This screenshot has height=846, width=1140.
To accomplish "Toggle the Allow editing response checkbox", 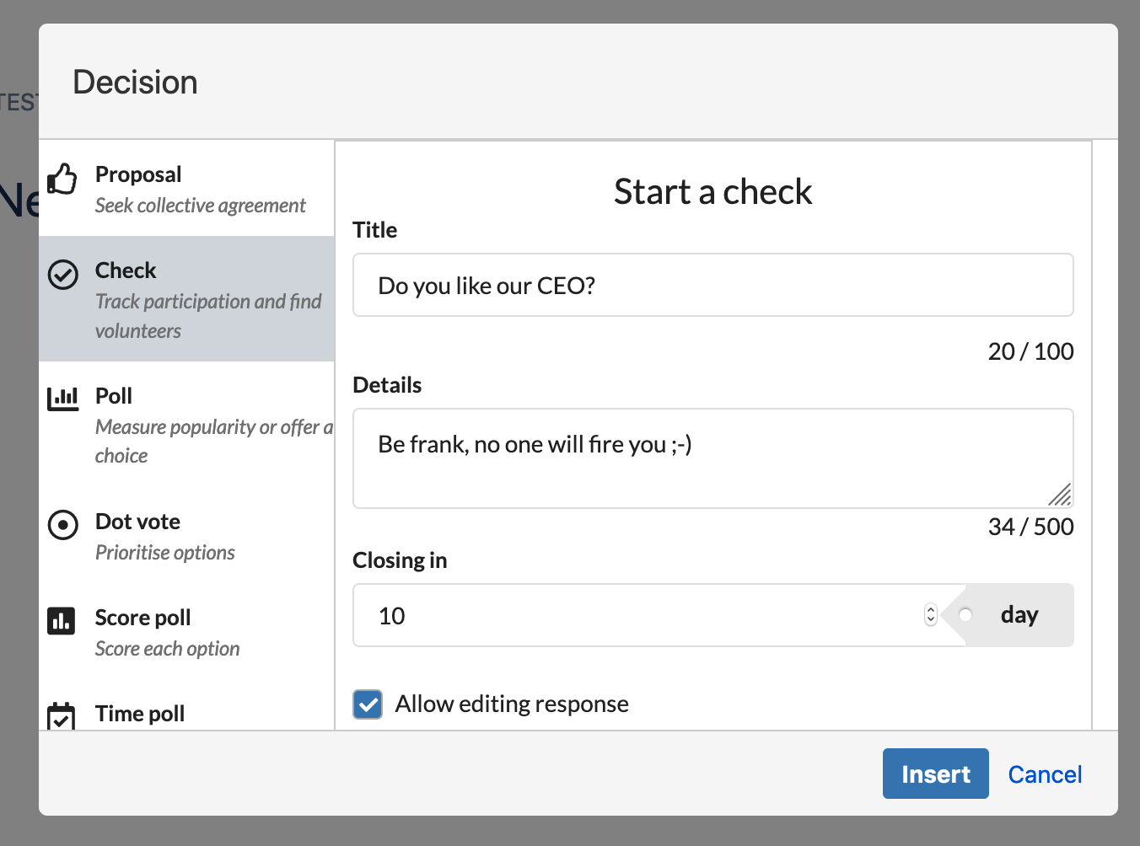I will 368,704.
